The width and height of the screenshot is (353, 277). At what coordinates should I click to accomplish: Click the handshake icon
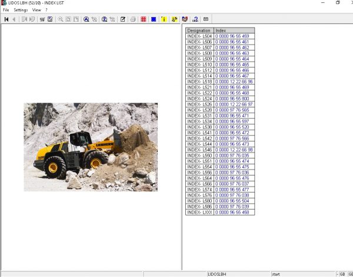pos(185,19)
